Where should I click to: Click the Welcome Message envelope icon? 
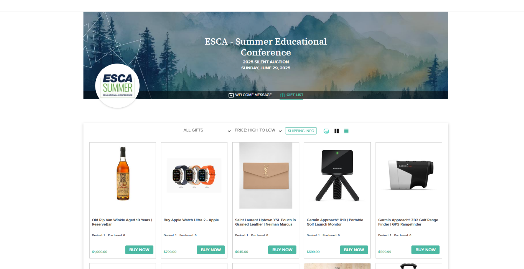(231, 95)
